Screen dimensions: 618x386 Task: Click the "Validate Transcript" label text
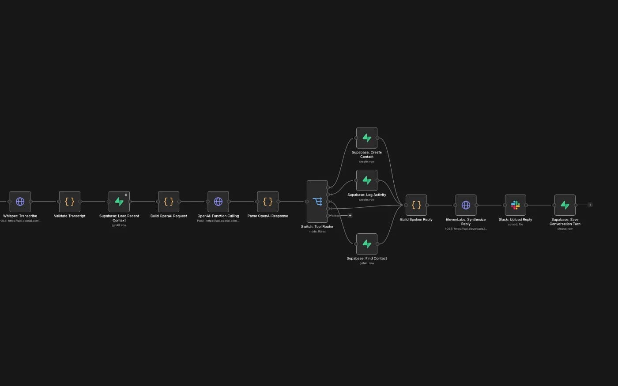click(70, 216)
